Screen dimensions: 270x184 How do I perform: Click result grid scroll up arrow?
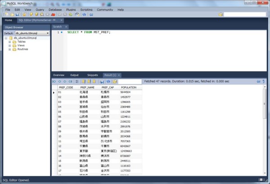click(265, 87)
